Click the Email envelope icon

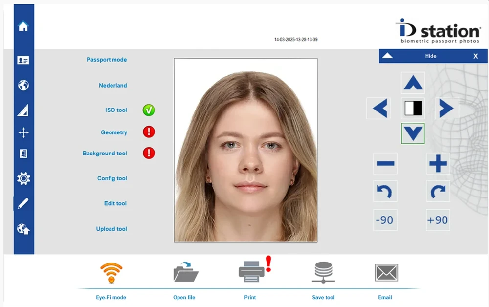tap(386, 273)
